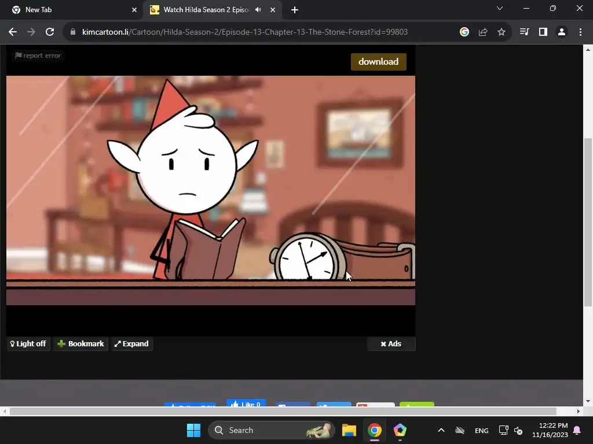Hide ads with the Ads button
The width and height of the screenshot is (593, 444).
pyautogui.click(x=391, y=344)
